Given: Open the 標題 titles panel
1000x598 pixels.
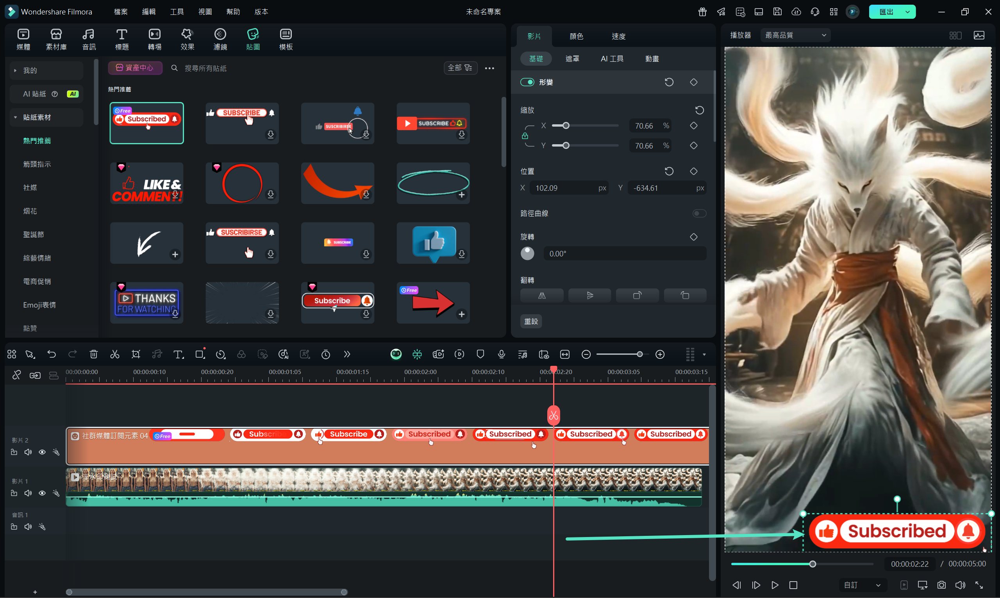Looking at the screenshot, I should pyautogui.click(x=121, y=39).
